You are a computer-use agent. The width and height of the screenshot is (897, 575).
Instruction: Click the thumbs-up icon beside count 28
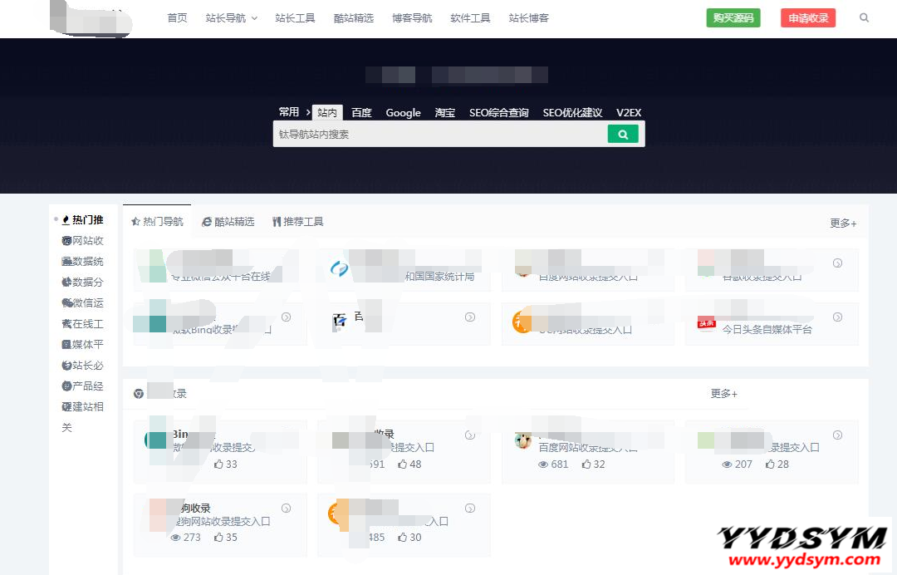[x=771, y=464]
